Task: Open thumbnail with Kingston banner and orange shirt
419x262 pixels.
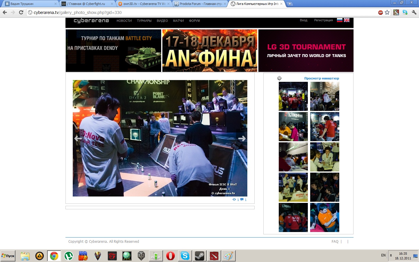Action: tap(293, 127)
